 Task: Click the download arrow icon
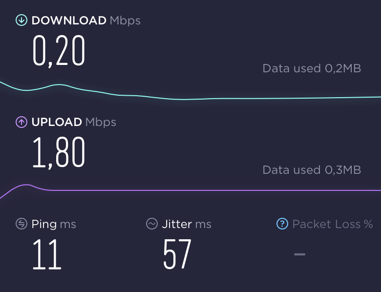21,20
